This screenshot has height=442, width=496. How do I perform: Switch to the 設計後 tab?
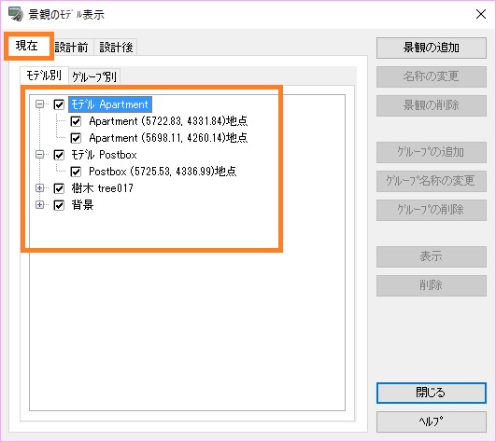[x=116, y=48]
